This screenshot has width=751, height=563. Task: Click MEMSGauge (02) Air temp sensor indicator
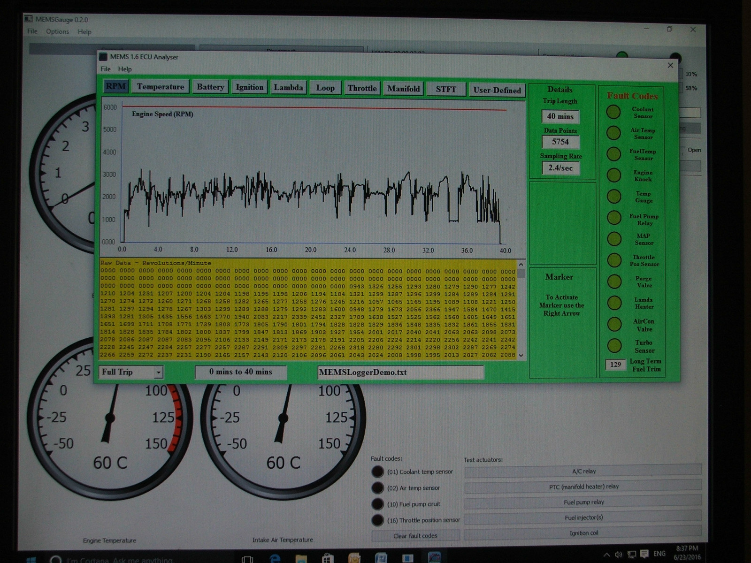[377, 488]
